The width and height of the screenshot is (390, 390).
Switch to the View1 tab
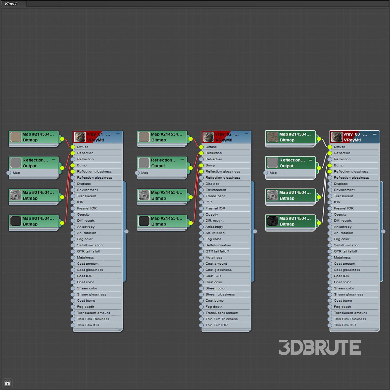tap(11, 4)
